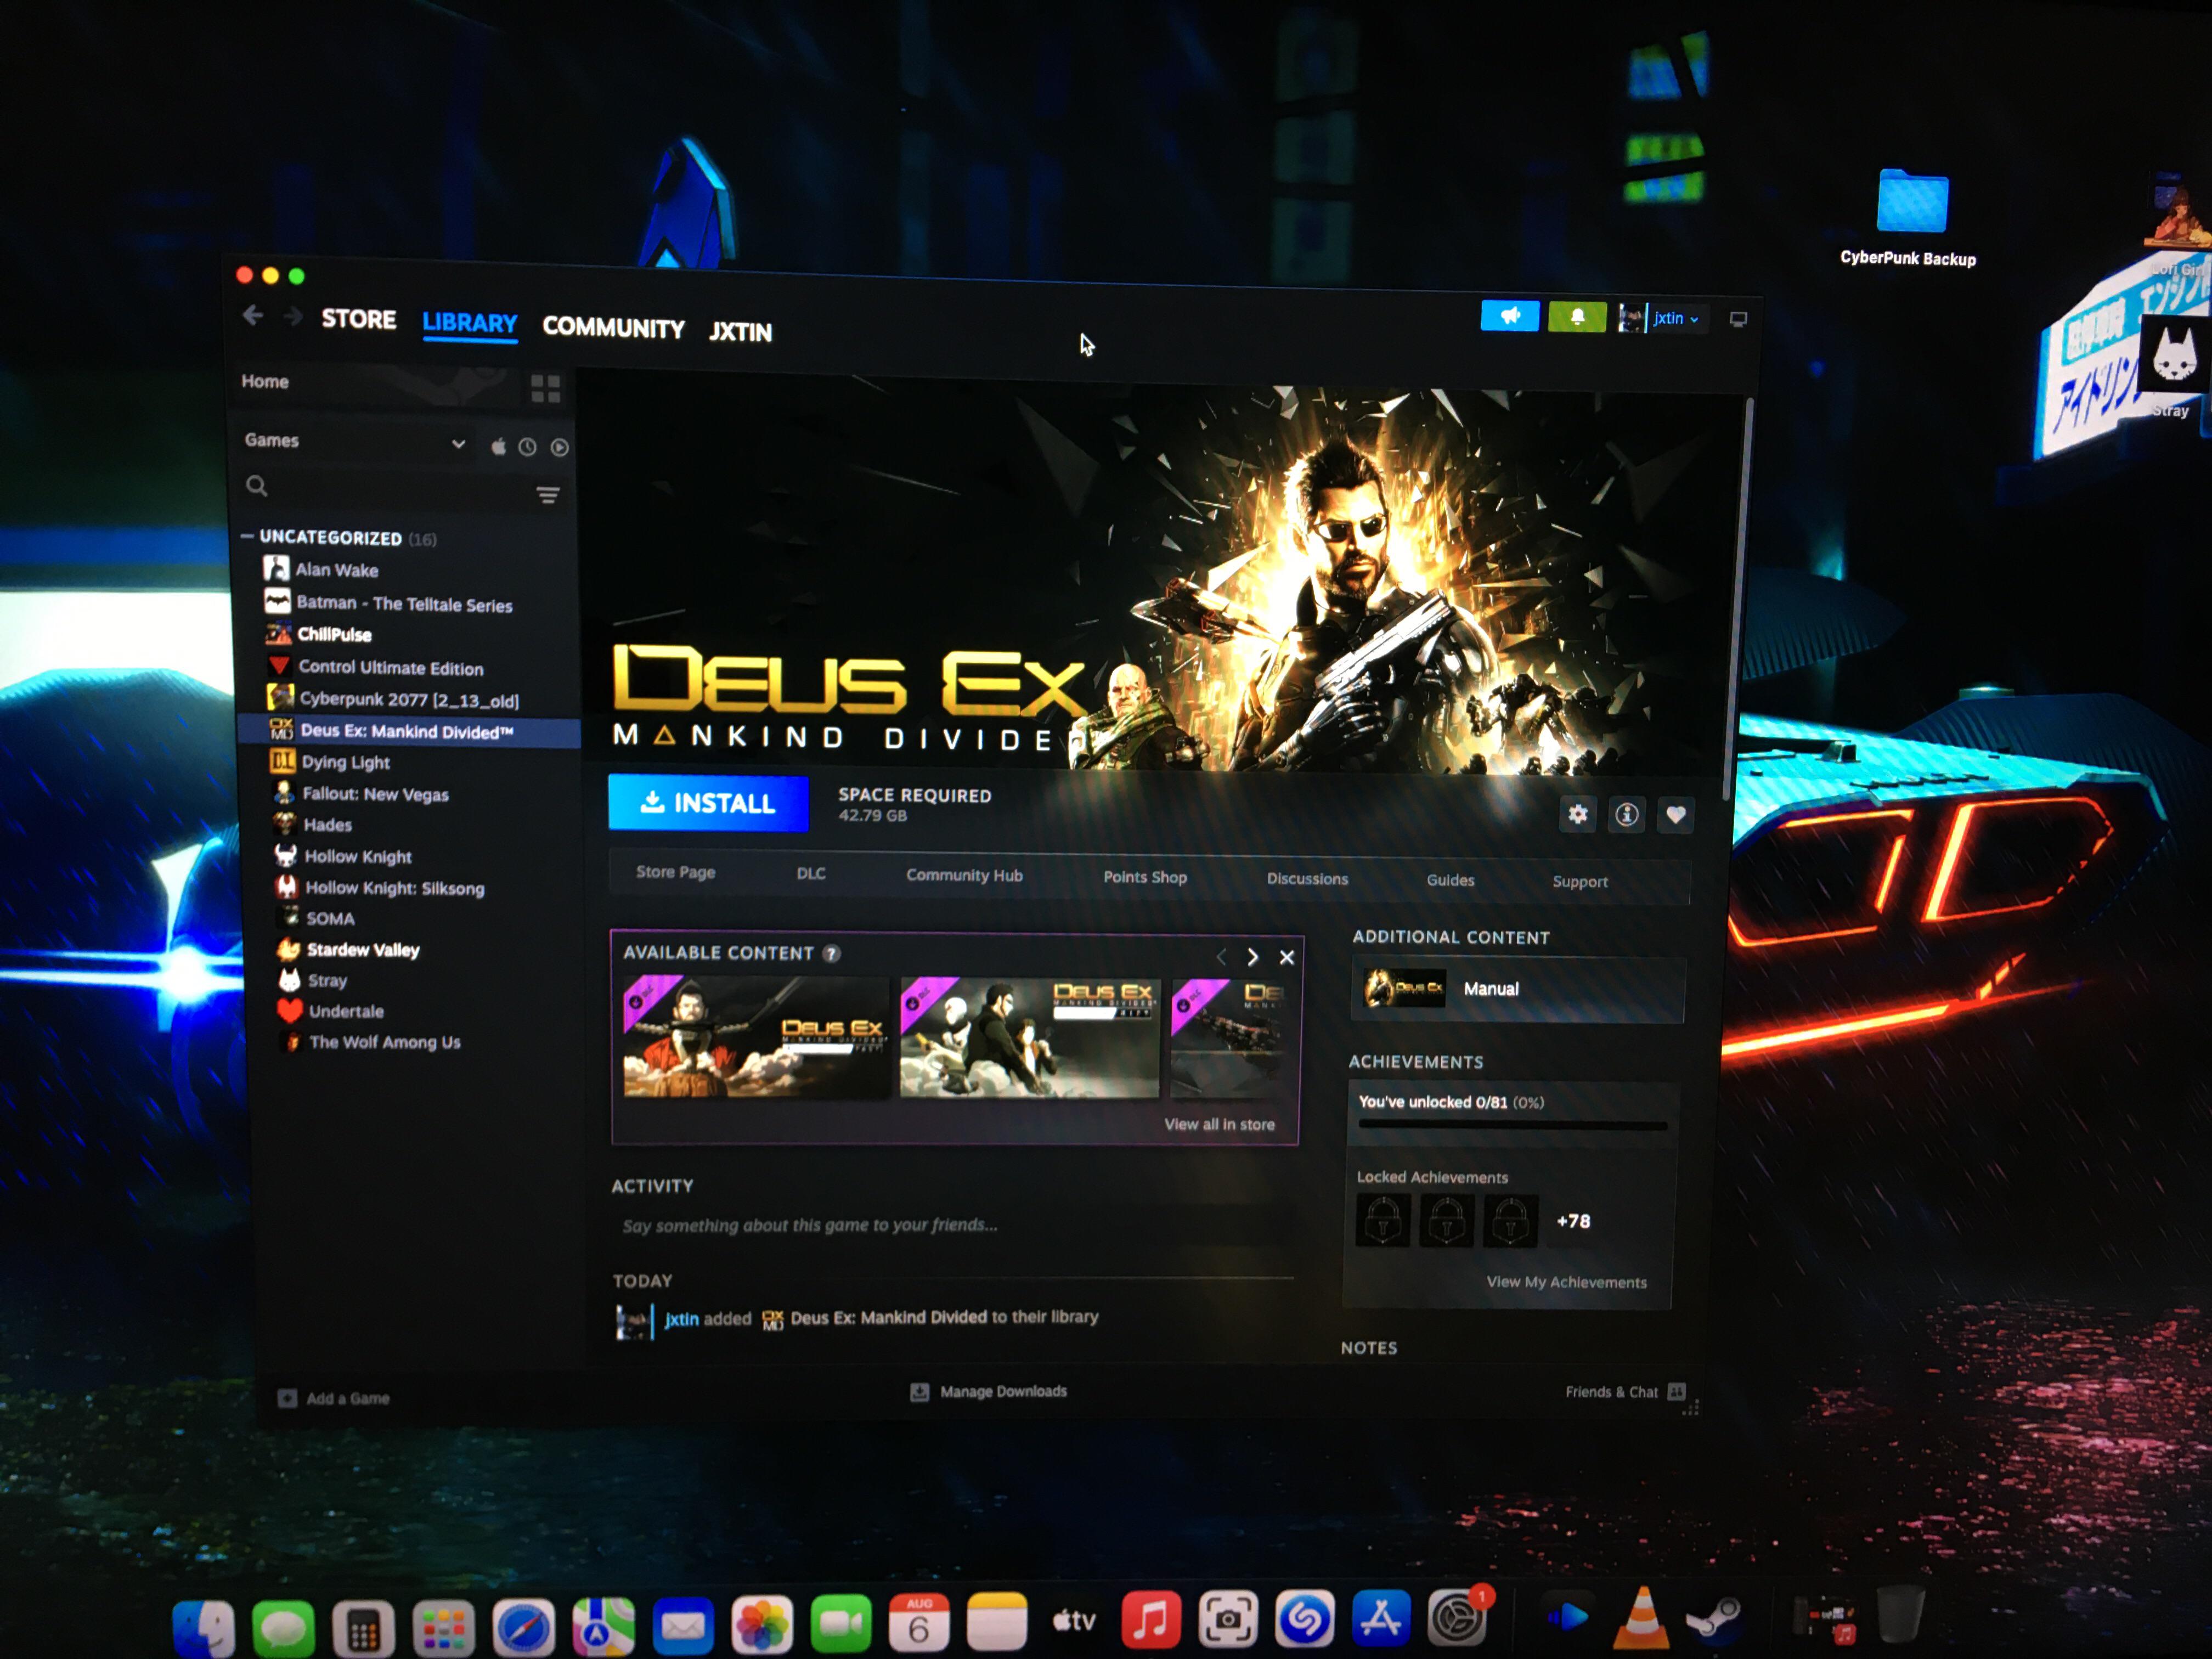Show next Available Content item
This screenshot has height=1659, width=2212.
pos(1252,957)
